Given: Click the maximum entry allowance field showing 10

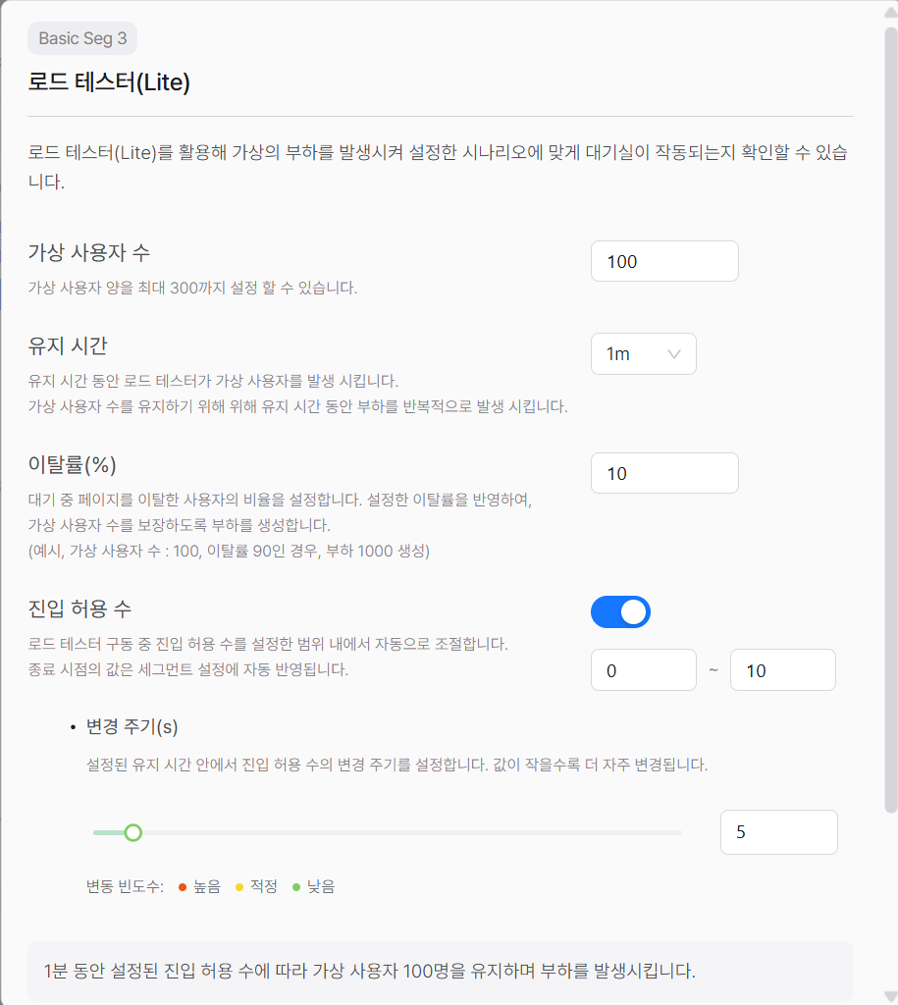Looking at the screenshot, I should (782, 669).
